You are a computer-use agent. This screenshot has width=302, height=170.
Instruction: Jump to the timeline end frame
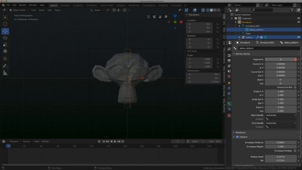coord(123,142)
